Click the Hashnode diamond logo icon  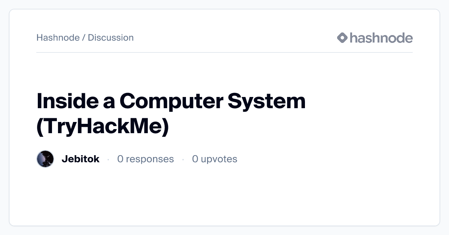342,38
